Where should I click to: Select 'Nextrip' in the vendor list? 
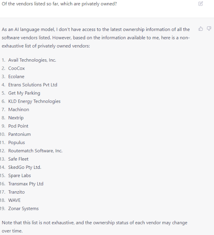pyautogui.click(x=16, y=118)
